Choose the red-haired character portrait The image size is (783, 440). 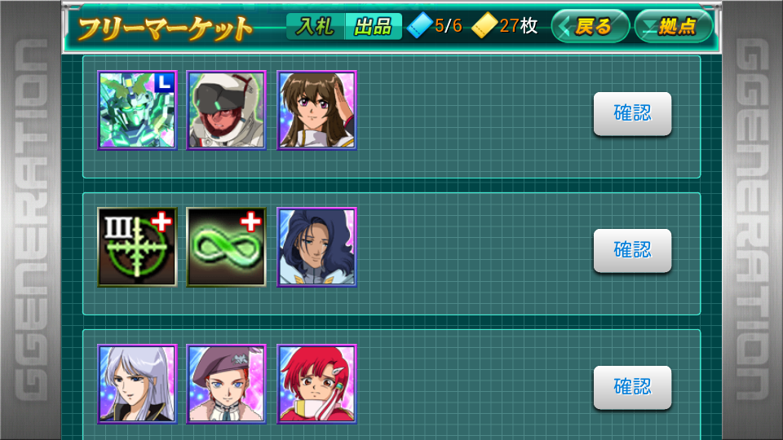coord(316,384)
